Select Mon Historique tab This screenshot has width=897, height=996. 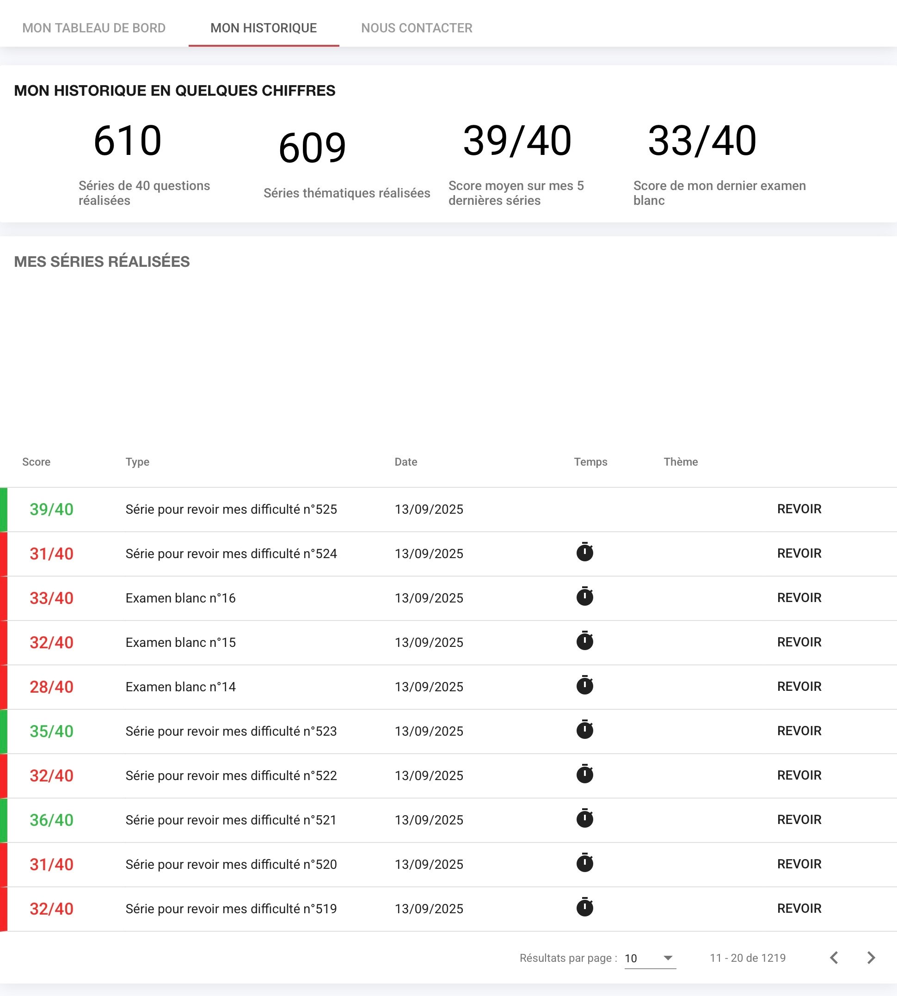coord(263,28)
